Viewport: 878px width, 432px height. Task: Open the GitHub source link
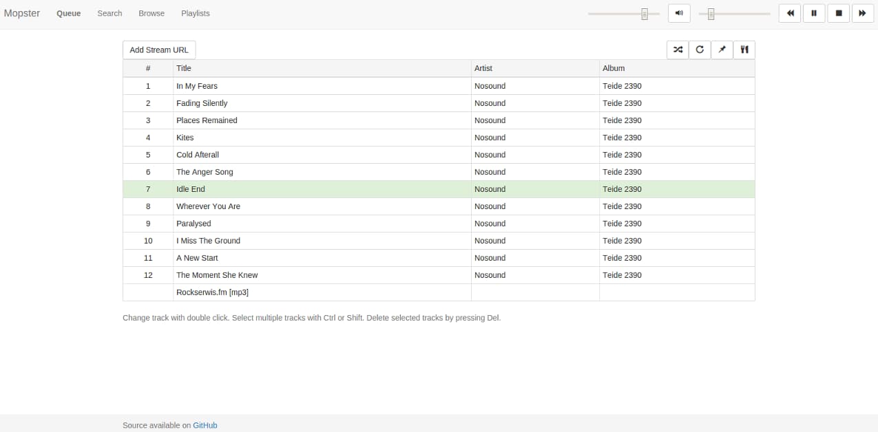(205, 425)
